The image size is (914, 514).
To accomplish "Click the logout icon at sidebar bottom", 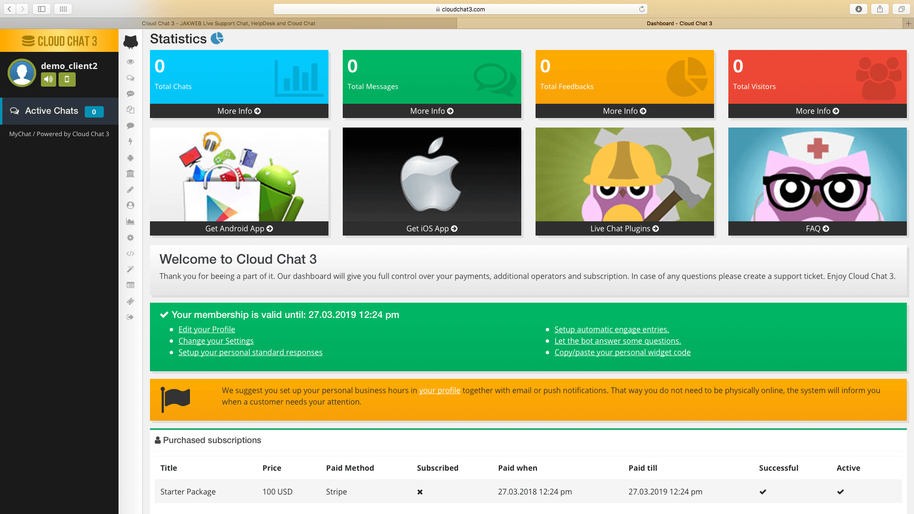I will tap(130, 317).
